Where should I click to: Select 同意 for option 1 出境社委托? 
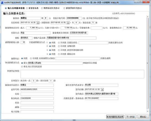(x=50, y=43)
